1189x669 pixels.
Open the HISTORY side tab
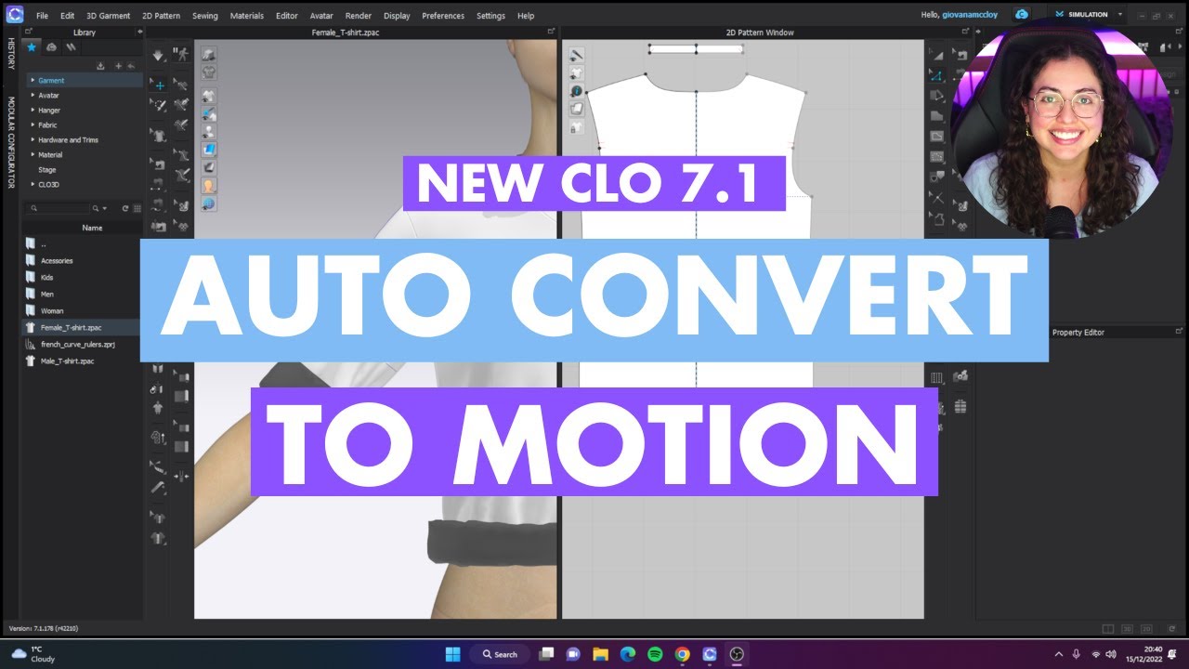[x=11, y=54]
